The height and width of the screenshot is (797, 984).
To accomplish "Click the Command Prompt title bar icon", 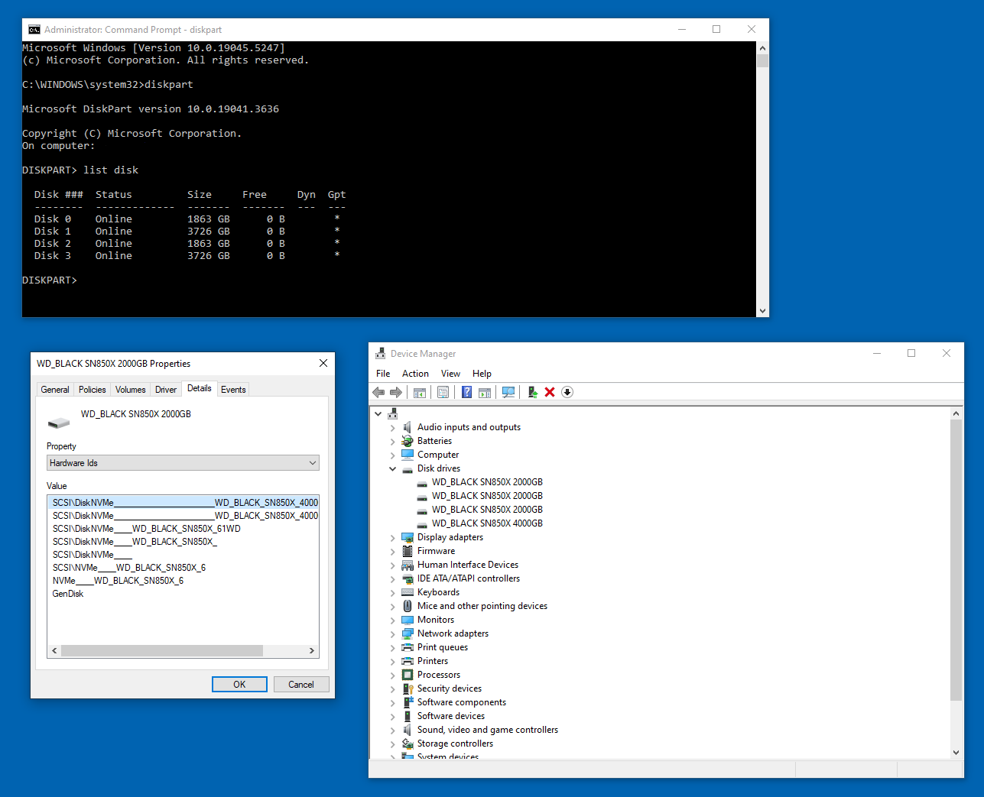I will coord(34,30).
